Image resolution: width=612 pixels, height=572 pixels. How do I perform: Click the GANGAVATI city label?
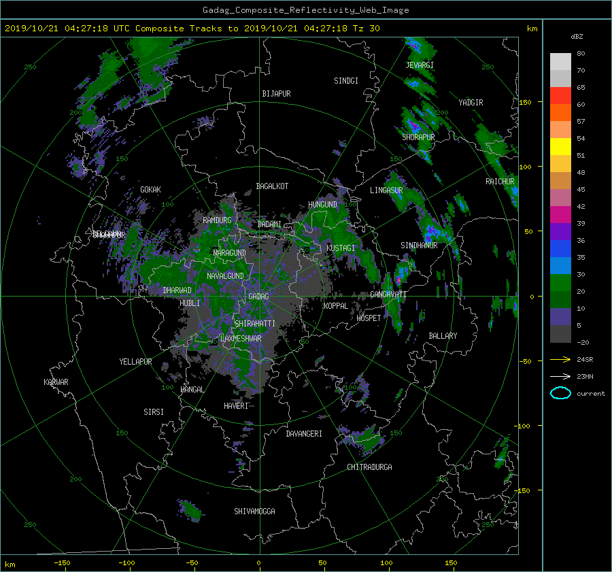[x=388, y=295]
